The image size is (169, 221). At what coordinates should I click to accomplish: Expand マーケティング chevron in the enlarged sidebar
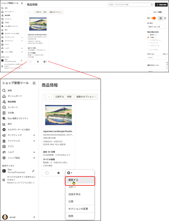coord(34,135)
